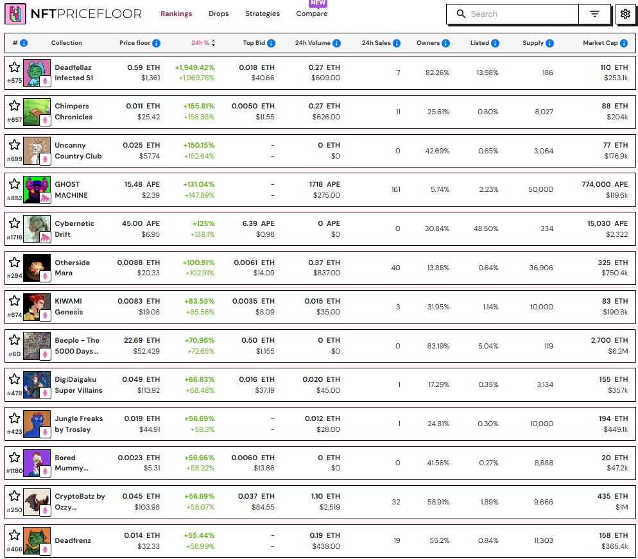Viewport: 638px width, 559px height.
Task: Sort table by Market Cap header
Action: [600, 43]
